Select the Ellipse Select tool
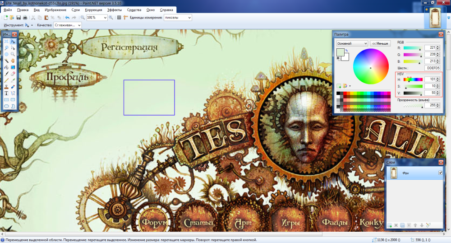 pyautogui.click(x=6, y=54)
